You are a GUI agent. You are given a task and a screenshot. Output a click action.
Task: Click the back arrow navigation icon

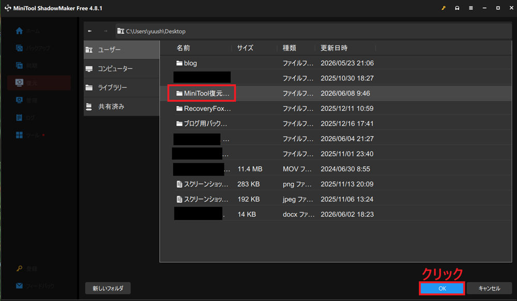point(89,31)
